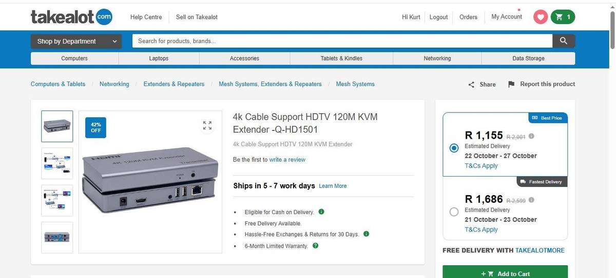
Task: Open the Data Storage category tab
Action: click(528, 58)
